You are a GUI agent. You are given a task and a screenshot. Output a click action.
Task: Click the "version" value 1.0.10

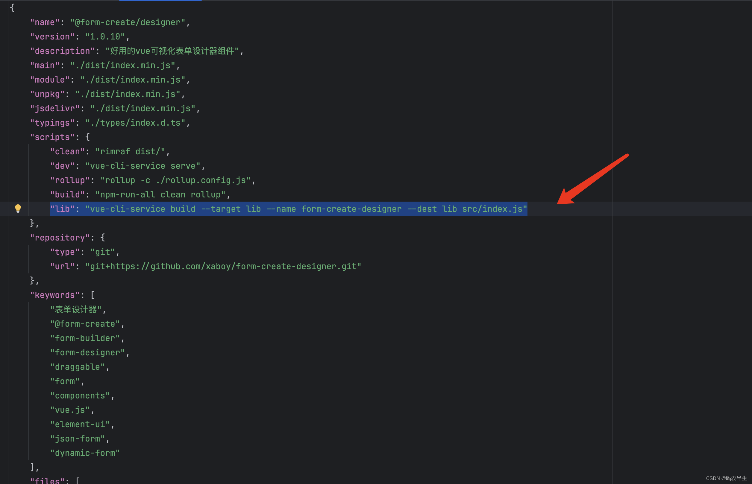105,37
